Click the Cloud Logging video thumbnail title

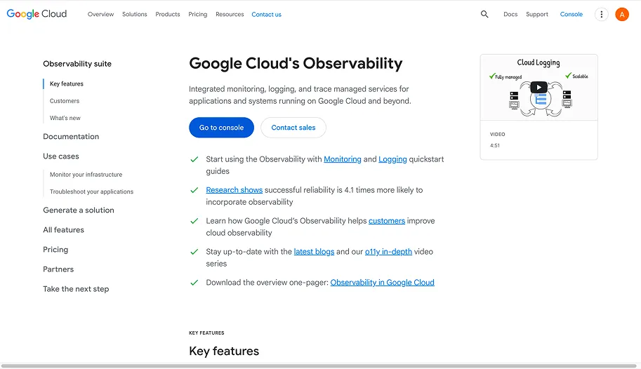click(x=538, y=62)
